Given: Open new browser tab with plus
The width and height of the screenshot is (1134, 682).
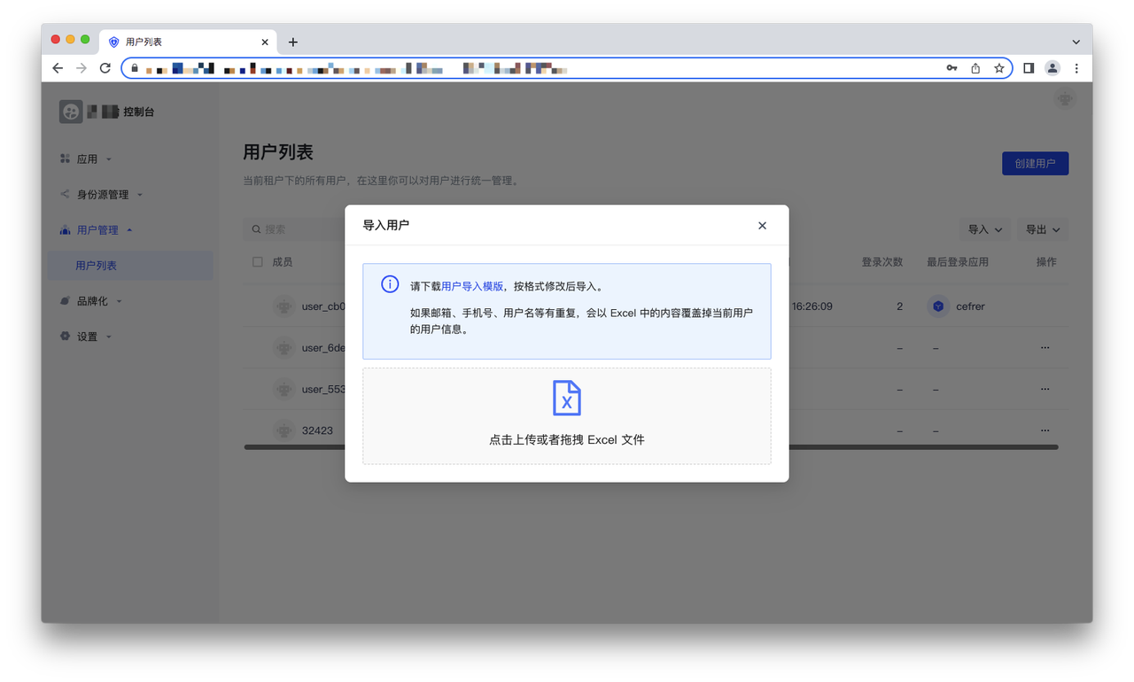Looking at the screenshot, I should [x=293, y=42].
